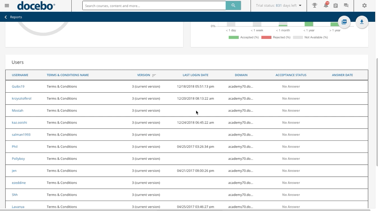Click the search magnifier button
Viewport: 378px width, 211px height.
click(233, 6)
